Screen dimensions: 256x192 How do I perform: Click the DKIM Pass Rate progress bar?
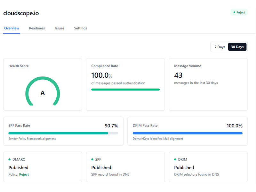click(188, 133)
